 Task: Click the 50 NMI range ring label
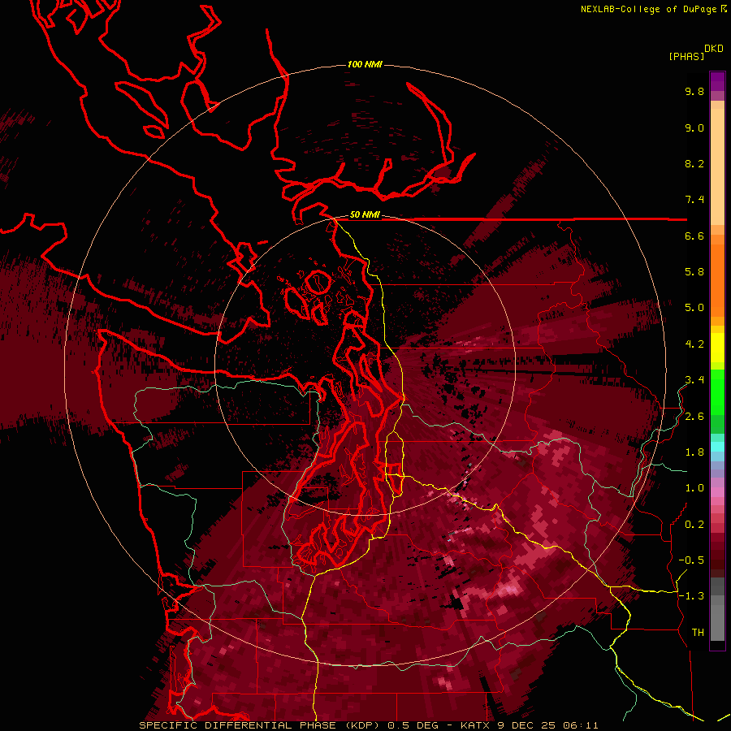click(365, 215)
